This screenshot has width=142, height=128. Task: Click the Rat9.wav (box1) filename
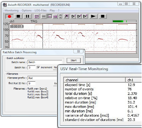37,89
